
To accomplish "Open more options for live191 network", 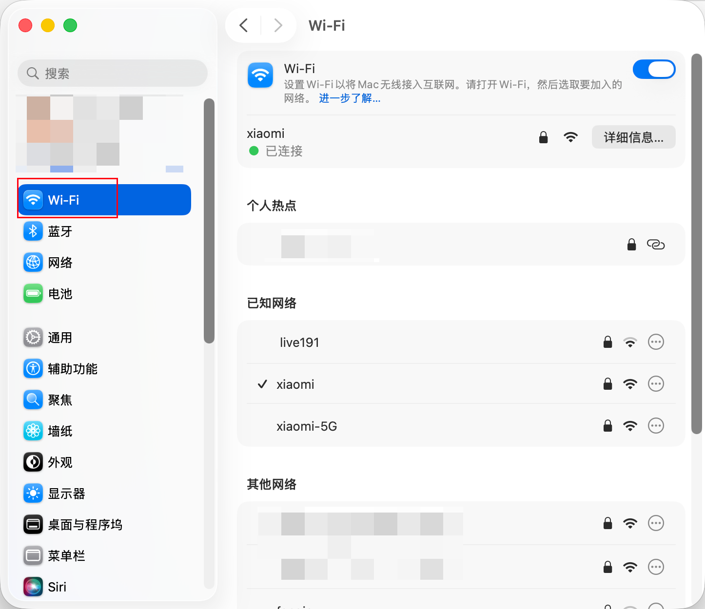I will [656, 342].
